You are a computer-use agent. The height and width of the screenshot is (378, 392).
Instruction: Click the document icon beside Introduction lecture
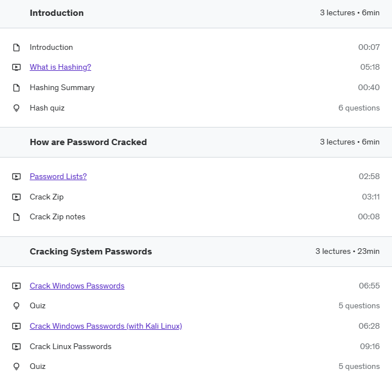16,47
